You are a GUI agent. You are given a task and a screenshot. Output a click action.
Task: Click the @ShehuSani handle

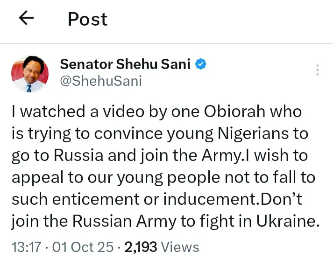[101, 81]
